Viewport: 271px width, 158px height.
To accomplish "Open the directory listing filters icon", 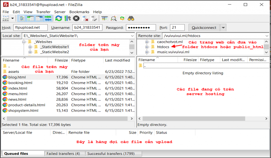I will click(105, 18).
